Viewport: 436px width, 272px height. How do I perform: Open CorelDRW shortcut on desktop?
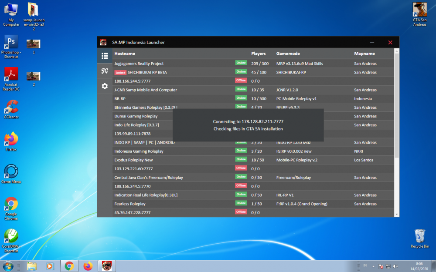(x=11, y=241)
